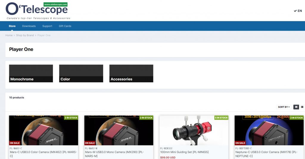Open the Support menu item
305x159 pixels.
(x=47, y=26)
